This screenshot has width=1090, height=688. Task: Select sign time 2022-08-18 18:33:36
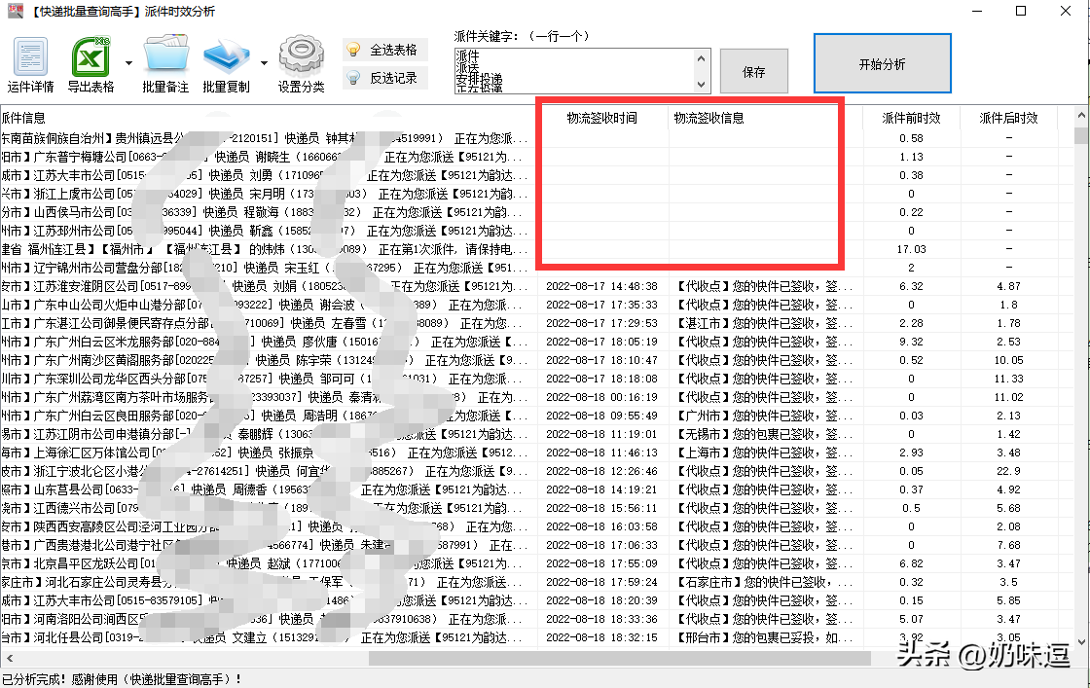pyautogui.click(x=602, y=619)
